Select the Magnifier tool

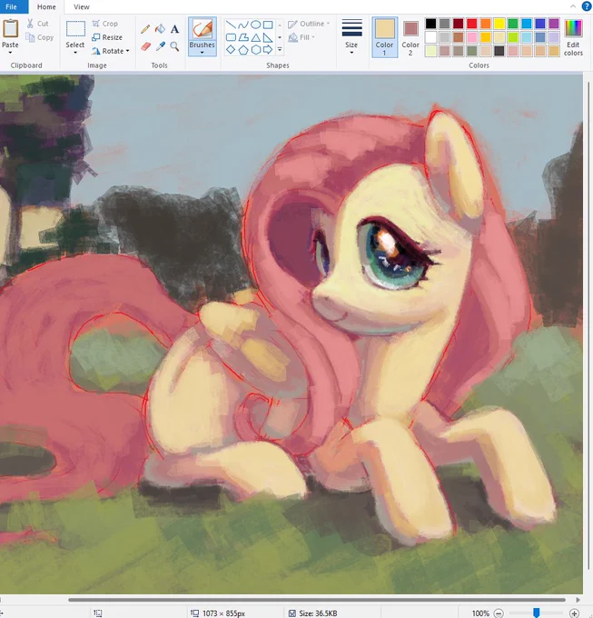175,46
